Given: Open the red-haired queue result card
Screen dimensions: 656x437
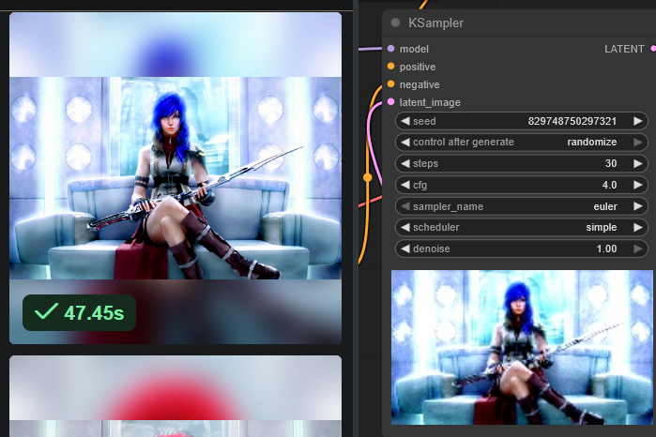Looking at the screenshot, I should point(175,396).
